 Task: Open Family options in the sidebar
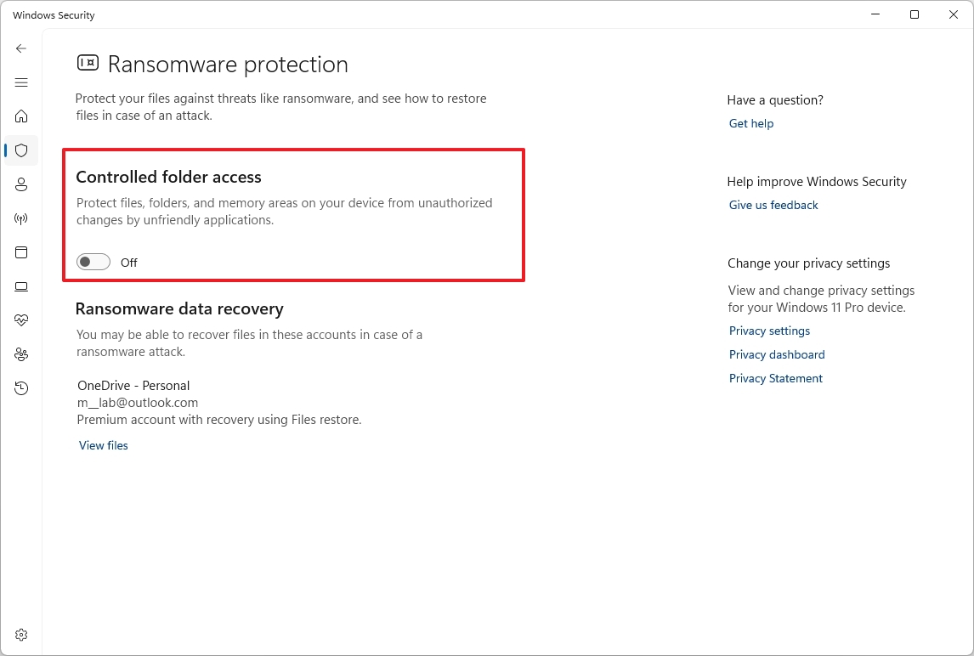point(21,354)
